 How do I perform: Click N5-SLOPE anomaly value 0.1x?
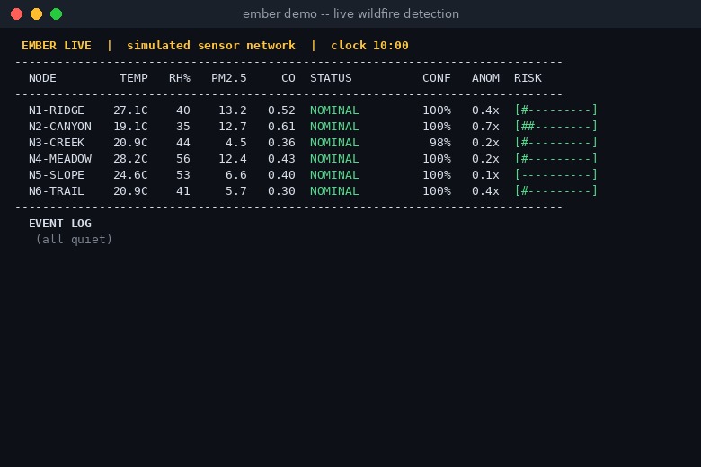[485, 175]
